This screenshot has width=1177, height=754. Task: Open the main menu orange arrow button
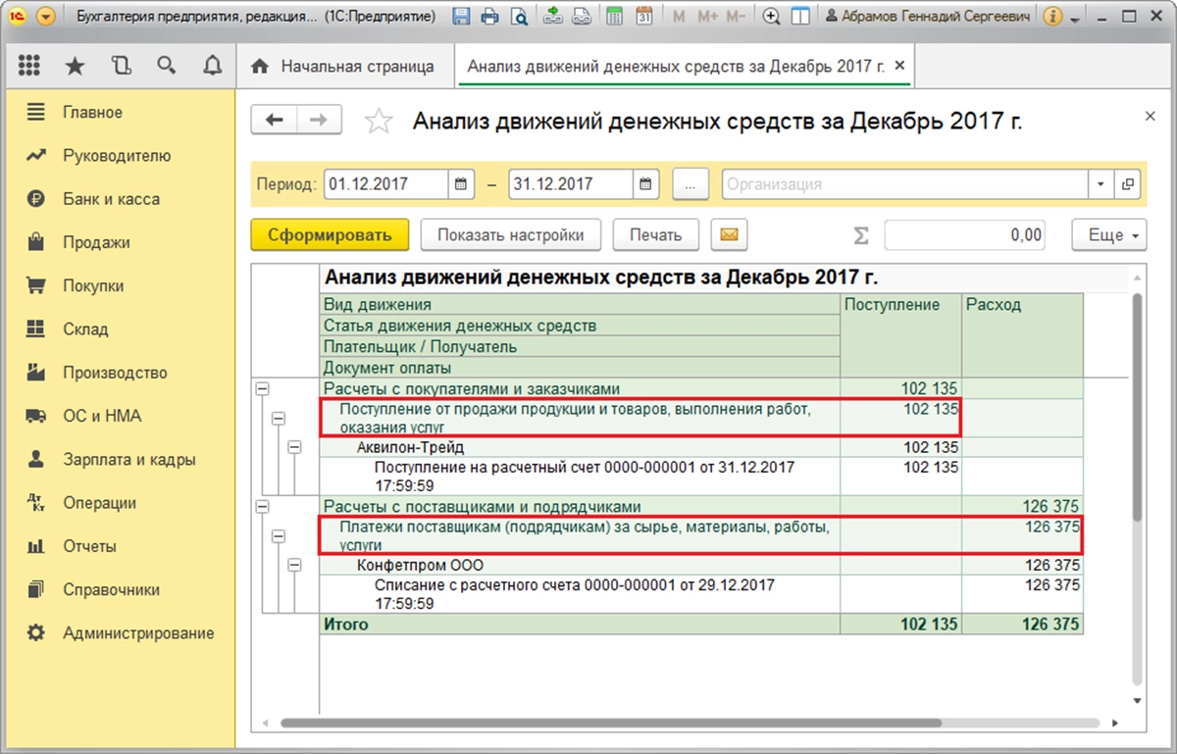pos(45,17)
